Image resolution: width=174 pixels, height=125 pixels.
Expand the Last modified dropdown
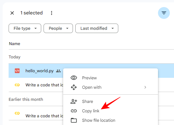[x=97, y=28]
